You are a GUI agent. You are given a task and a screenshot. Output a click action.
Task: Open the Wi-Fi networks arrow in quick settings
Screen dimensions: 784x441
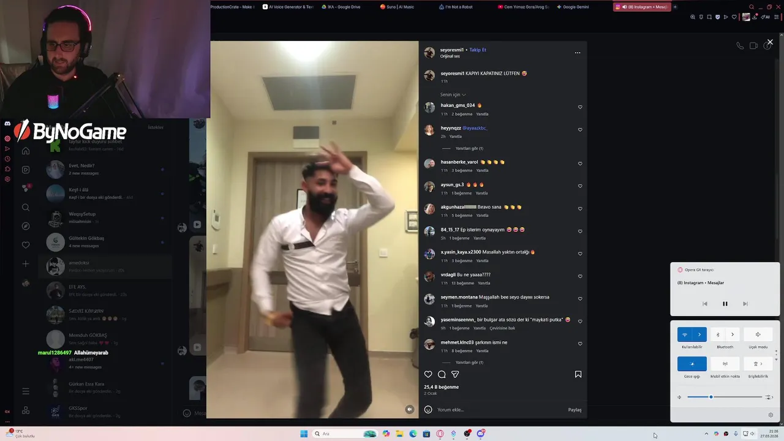point(699,334)
